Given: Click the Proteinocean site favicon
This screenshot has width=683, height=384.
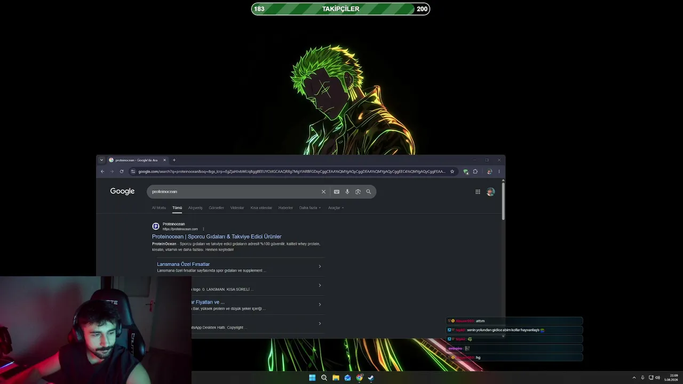Looking at the screenshot, I should [x=156, y=226].
